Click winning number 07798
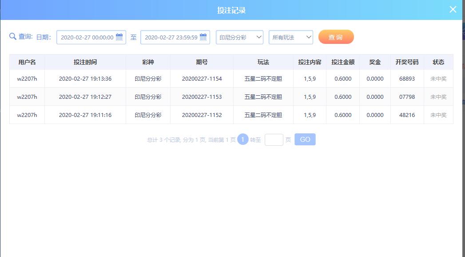 click(x=407, y=97)
